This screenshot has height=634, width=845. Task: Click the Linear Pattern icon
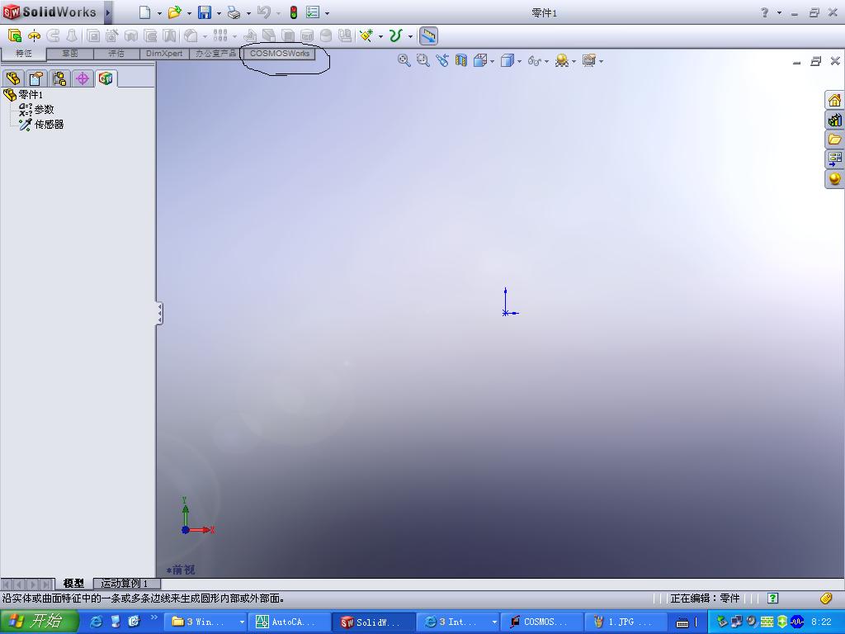click(220, 36)
